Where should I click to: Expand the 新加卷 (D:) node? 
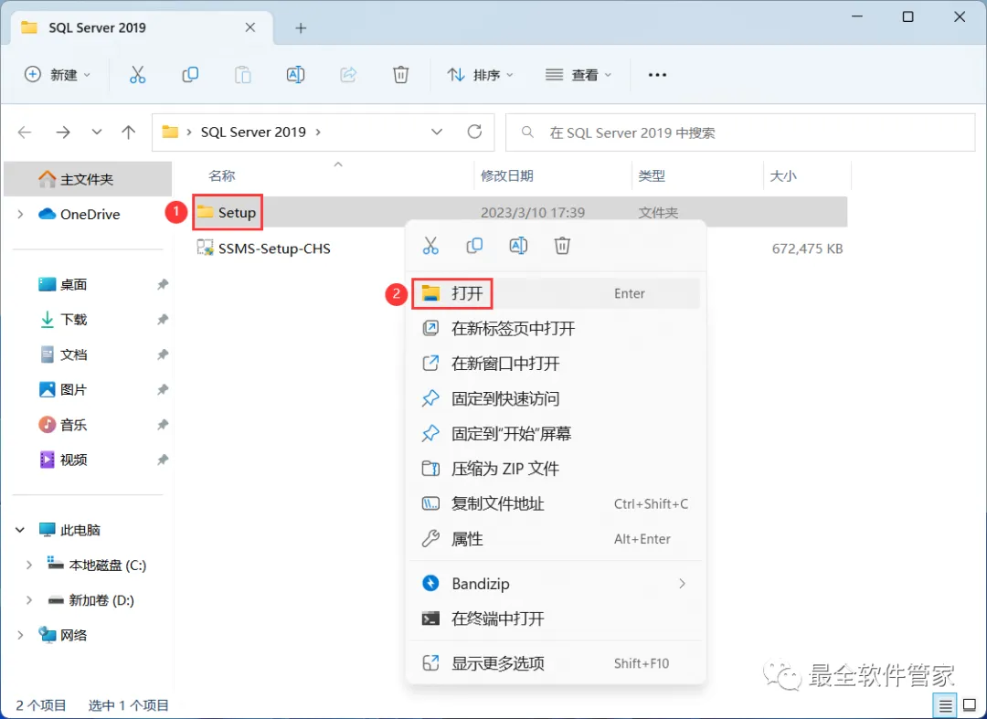point(29,601)
